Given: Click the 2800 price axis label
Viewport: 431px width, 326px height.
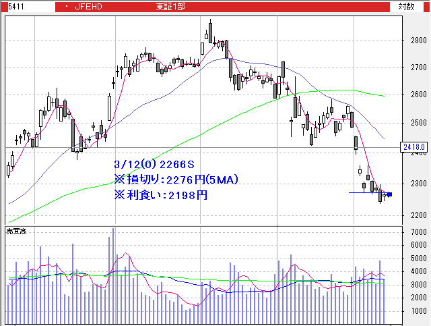Looking at the screenshot, I should tap(418, 40).
